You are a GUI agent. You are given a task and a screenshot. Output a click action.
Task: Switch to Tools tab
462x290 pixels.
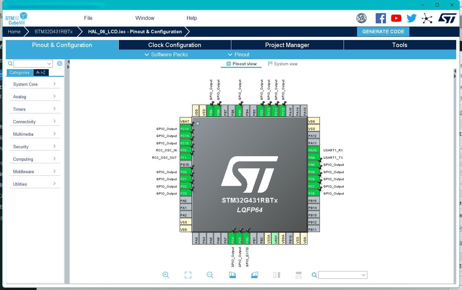(x=400, y=45)
